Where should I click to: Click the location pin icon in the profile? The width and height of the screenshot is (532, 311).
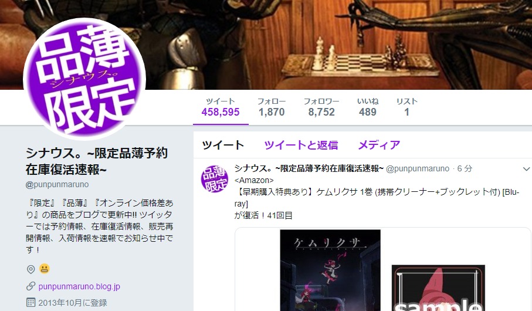(x=31, y=269)
